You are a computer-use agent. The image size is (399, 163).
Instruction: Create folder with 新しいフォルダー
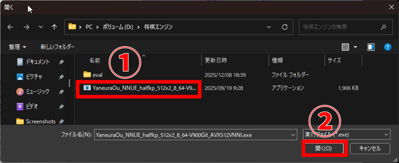[x=57, y=47]
